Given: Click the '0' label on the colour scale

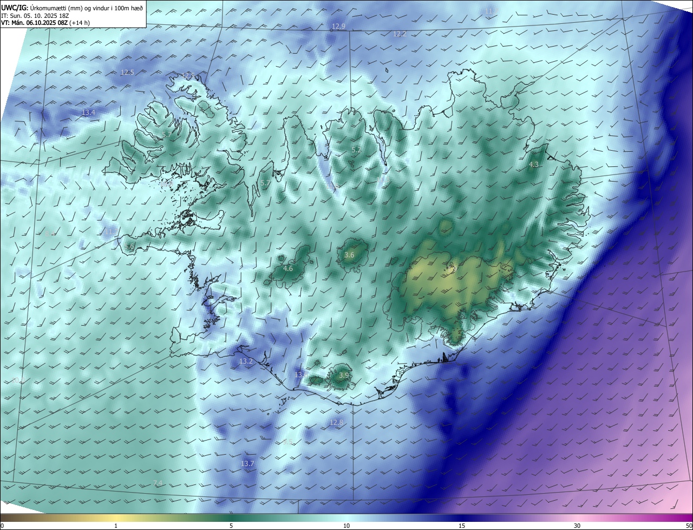Looking at the screenshot, I should 2,526.
